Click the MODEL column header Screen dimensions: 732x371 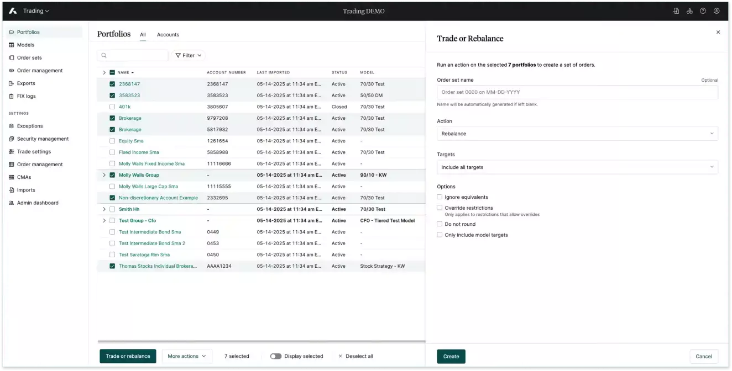[x=367, y=72]
